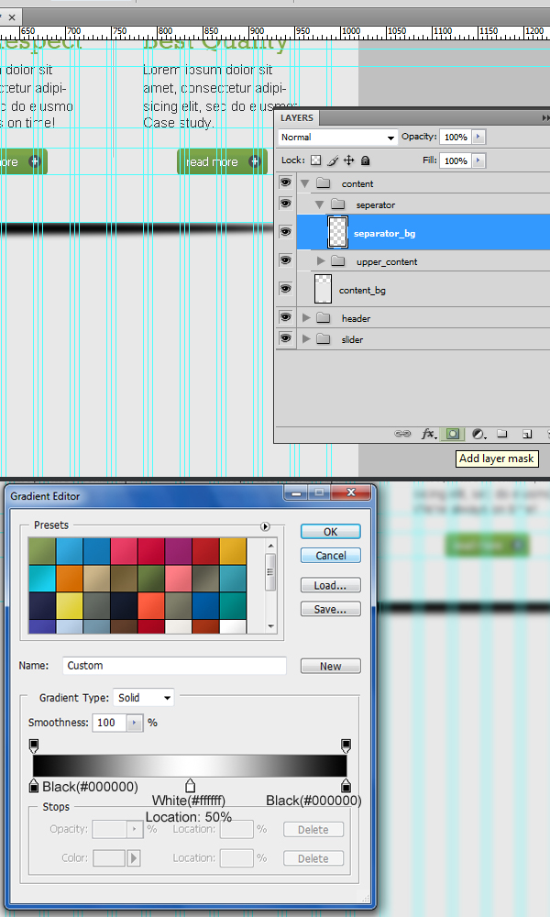
Task: Collapse the seperator group triangle
Action: (x=319, y=204)
